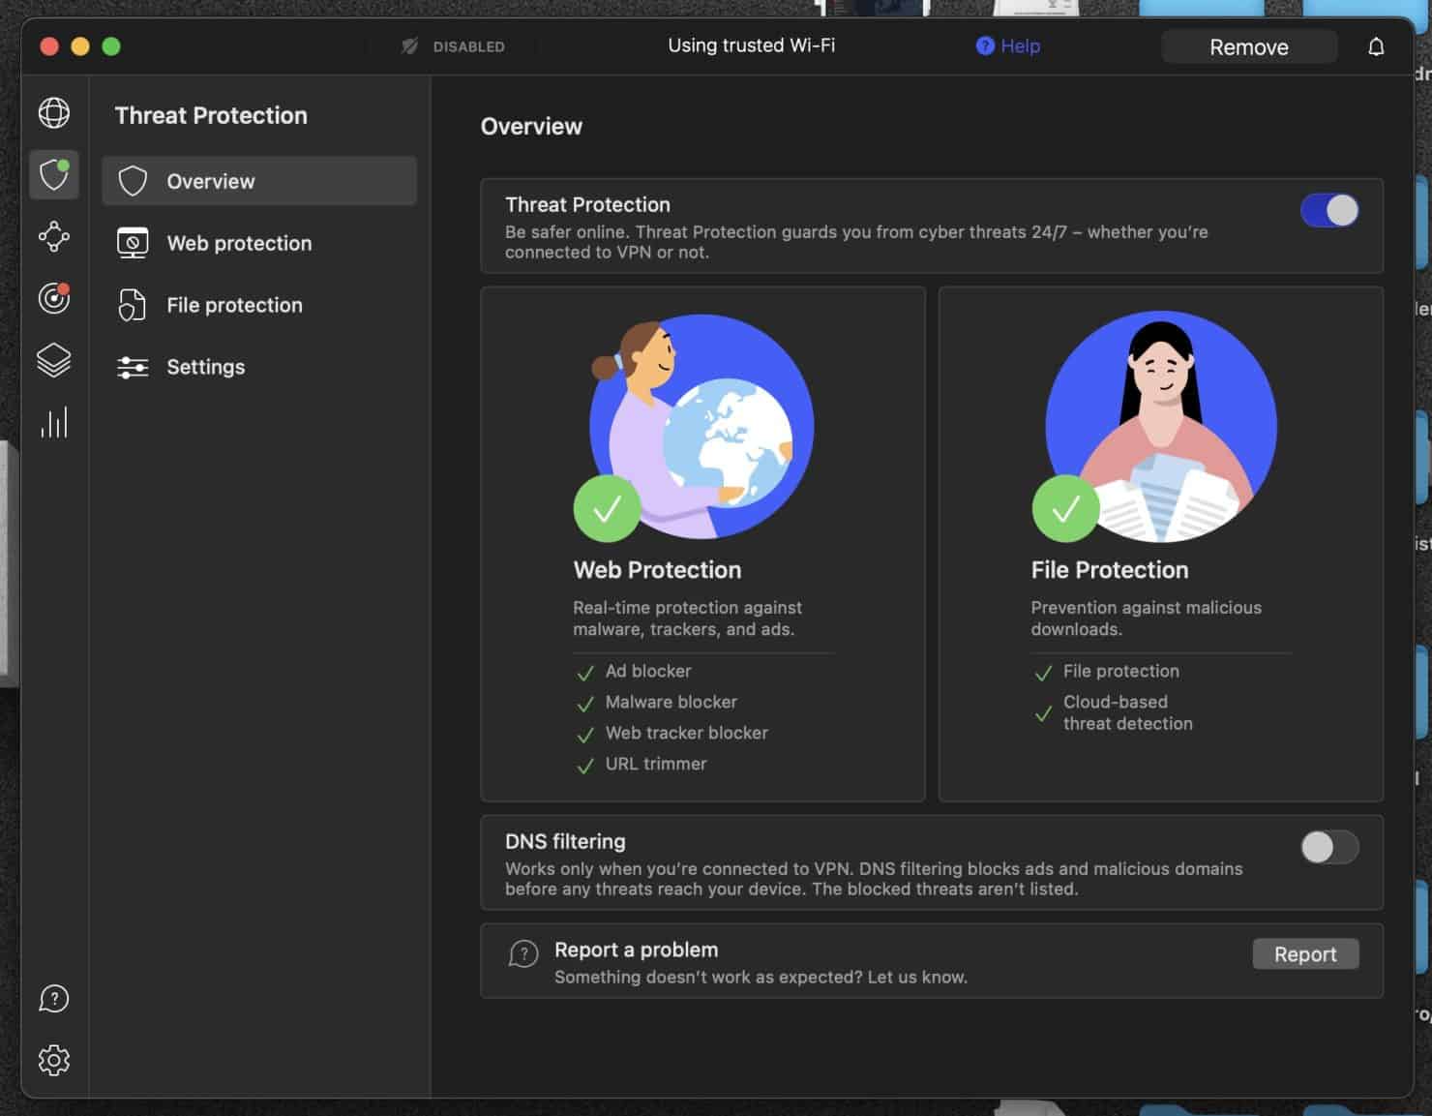Image resolution: width=1432 pixels, height=1116 pixels.
Task: Open Settings menu item under Threat Protection
Action: coord(259,367)
